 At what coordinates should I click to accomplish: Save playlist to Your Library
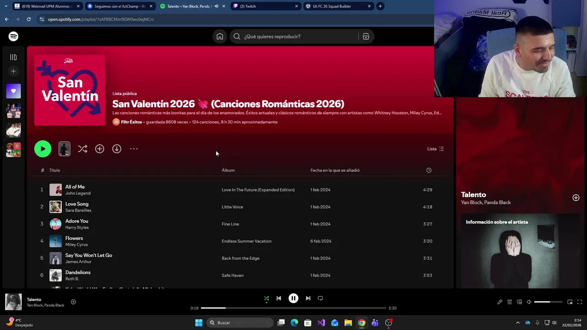click(x=100, y=148)
